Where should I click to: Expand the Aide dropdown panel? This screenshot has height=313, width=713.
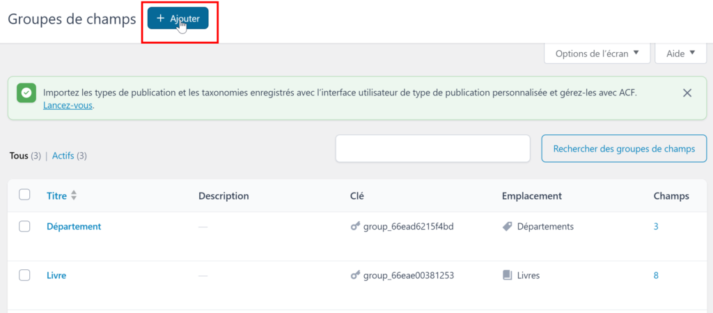(681, 54)
